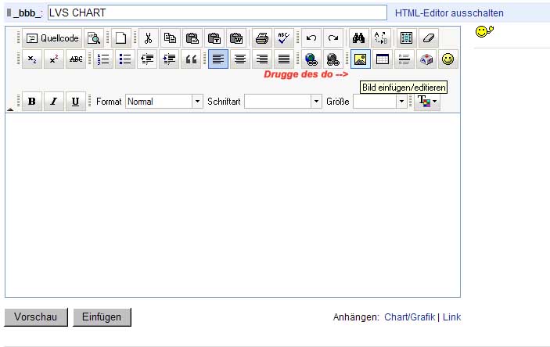
Task: Open the Chart/Grafik attachment link
Action: pos(409,317)
